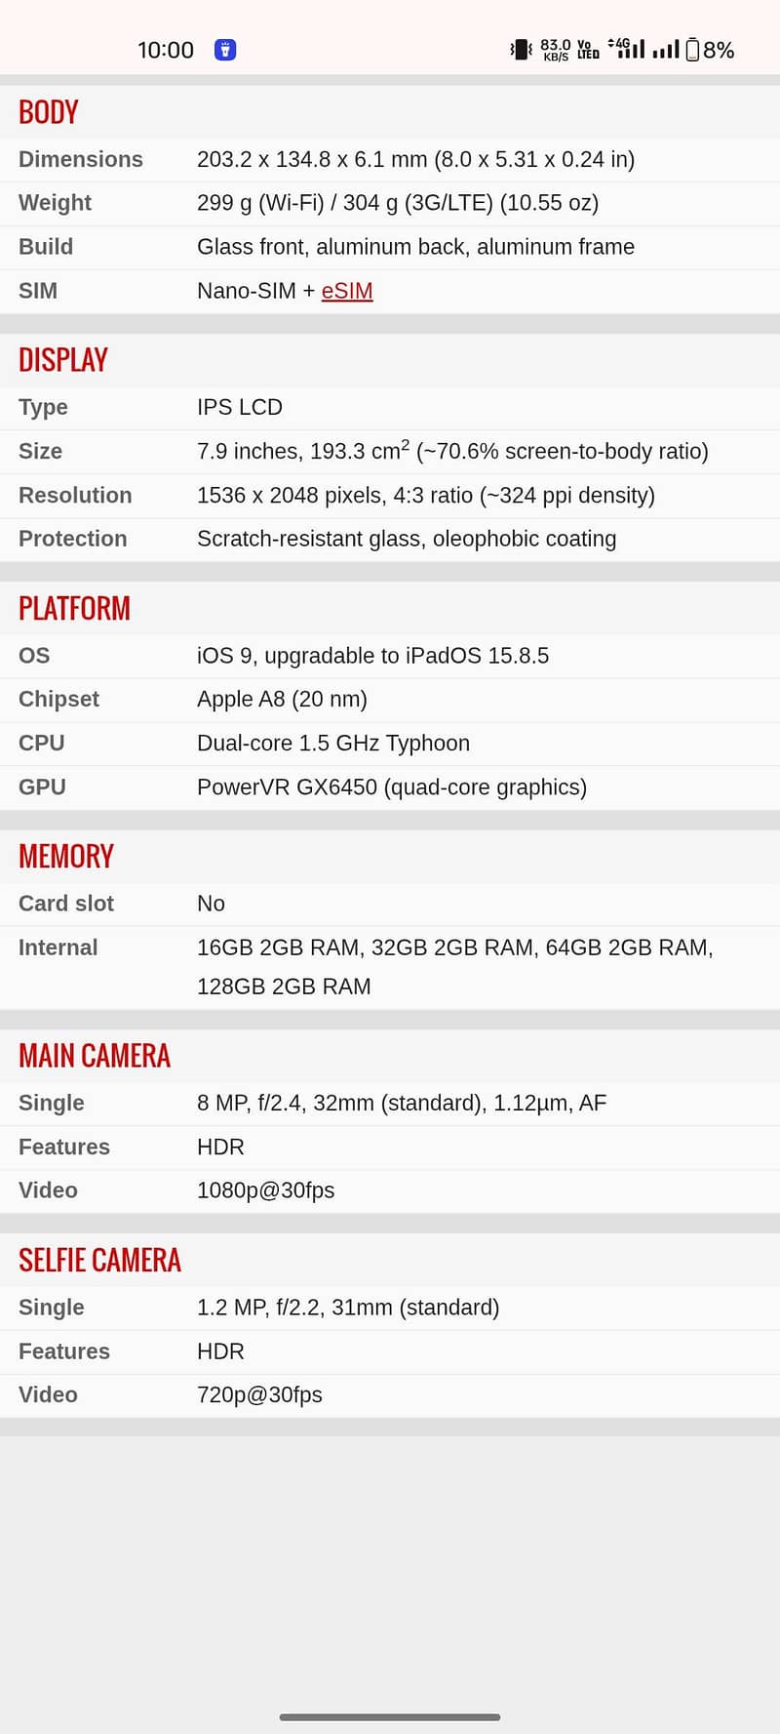This screenshot has width=780, height=1734.
Task: Open the display Type label
Action: [43, 408]
